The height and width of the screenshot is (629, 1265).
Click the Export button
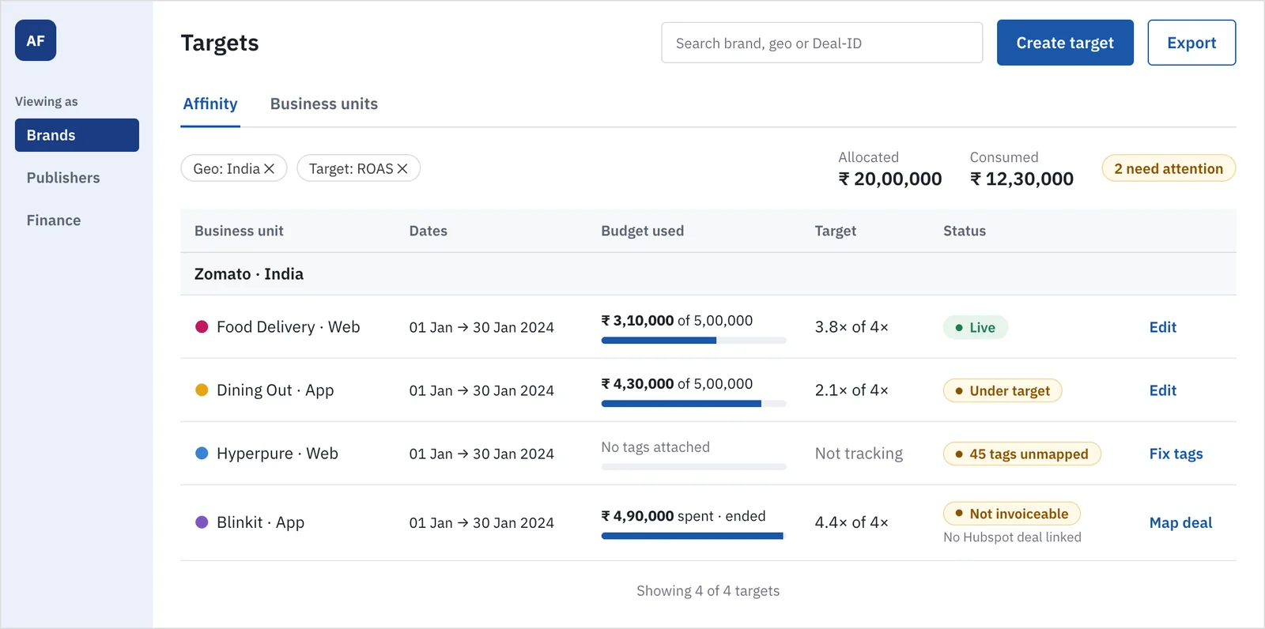[1191, 43]
